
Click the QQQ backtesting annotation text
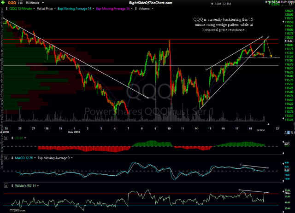coord(224,24)
